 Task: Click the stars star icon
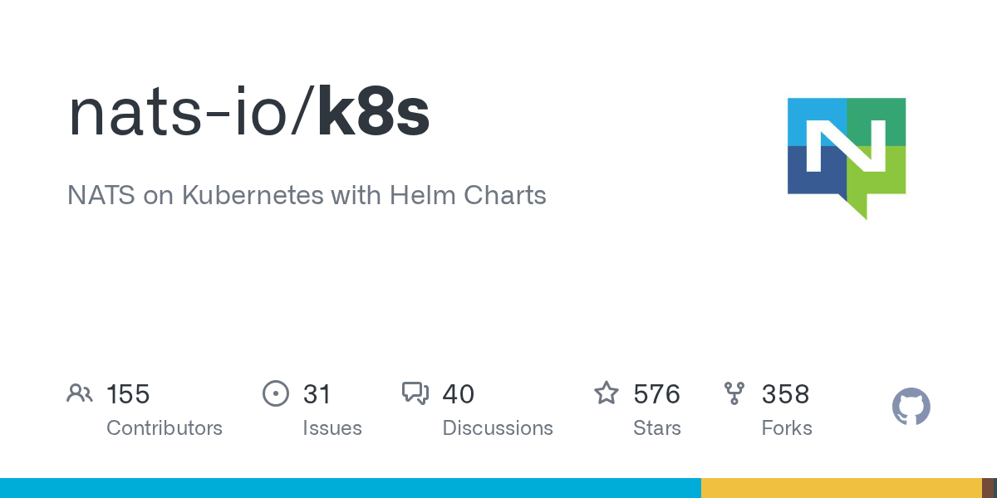606,393
